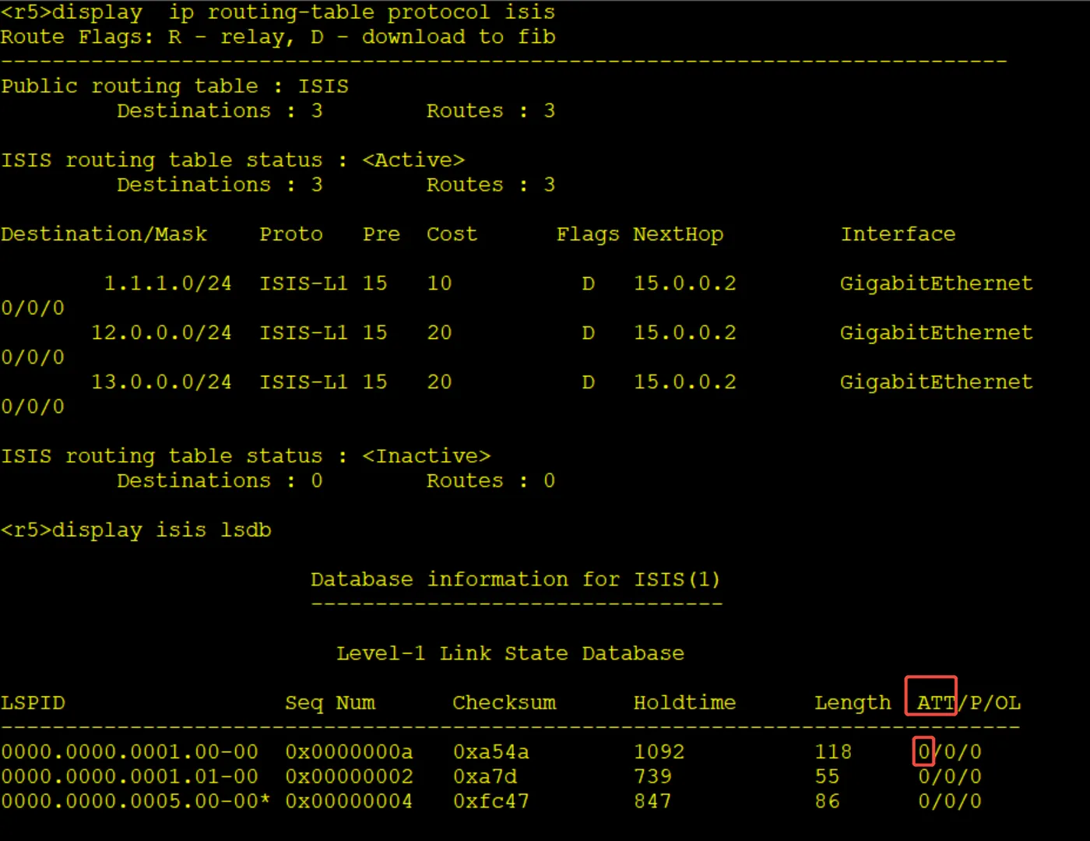Click "0/0/0" flags in the 0000.0000.0001.01-00 row
The image size is (1090, 841).
[950, 777]
